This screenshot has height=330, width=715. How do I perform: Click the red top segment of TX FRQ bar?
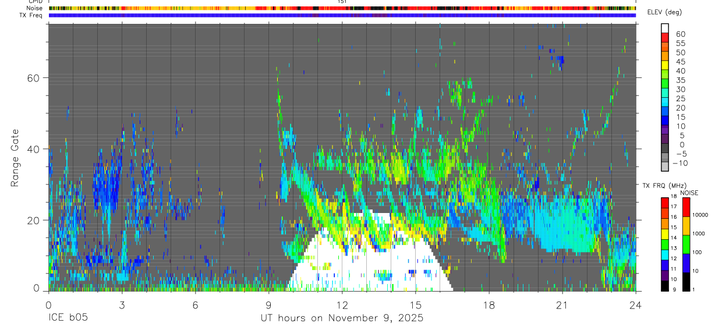664,203
